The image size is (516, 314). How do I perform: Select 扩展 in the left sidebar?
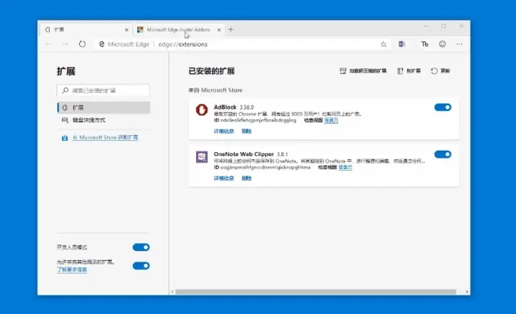pyautogui.click(x=104, y=107)
